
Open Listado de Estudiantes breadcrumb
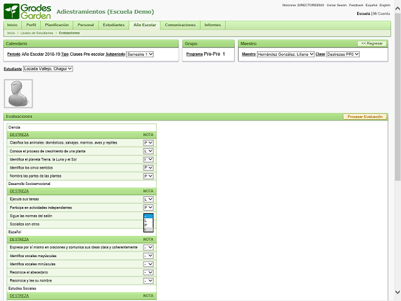click(x=36, y=33)
